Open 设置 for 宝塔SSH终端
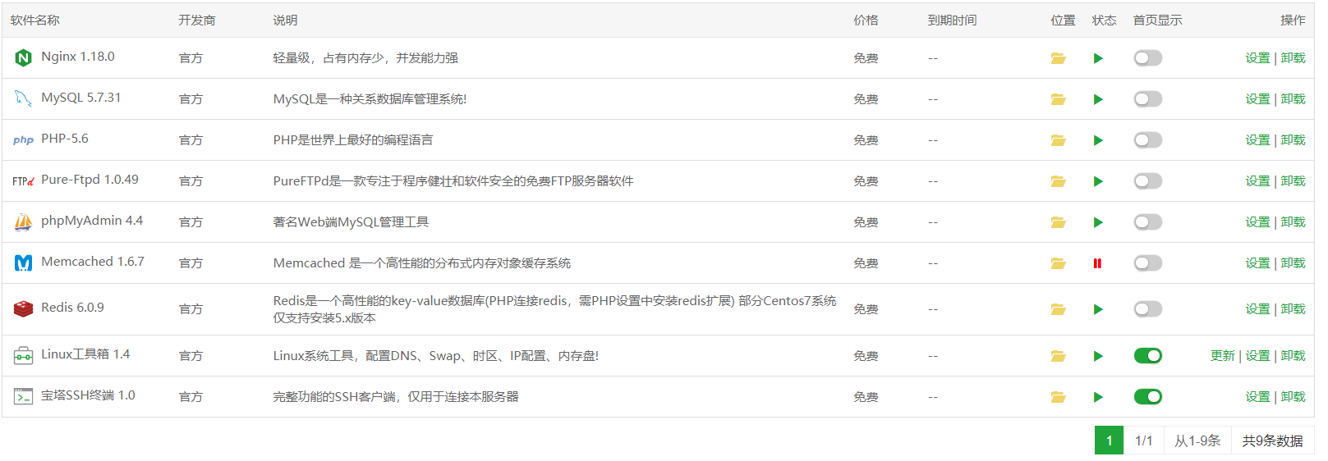Image resolution: width=1328 pixels, height=461 pixels. coord(1257,397)
